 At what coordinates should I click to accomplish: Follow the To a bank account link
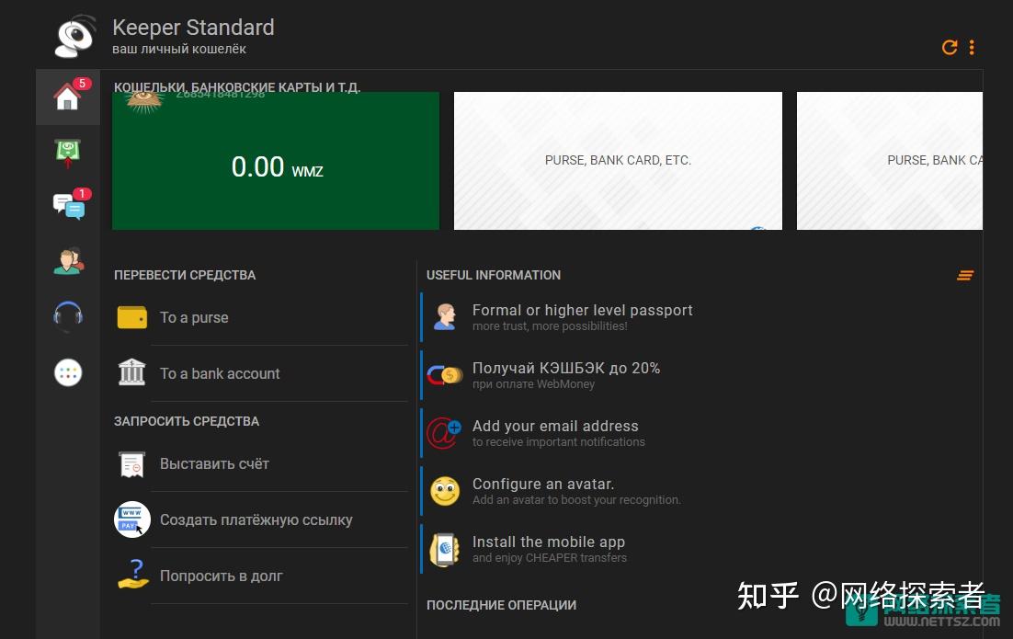pyautogui.click(x=220, y=373)
